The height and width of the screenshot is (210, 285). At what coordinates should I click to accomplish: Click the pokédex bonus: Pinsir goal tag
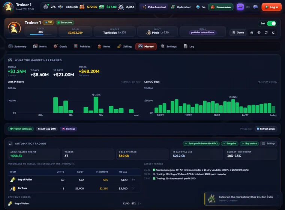click(x=202, y=33)
